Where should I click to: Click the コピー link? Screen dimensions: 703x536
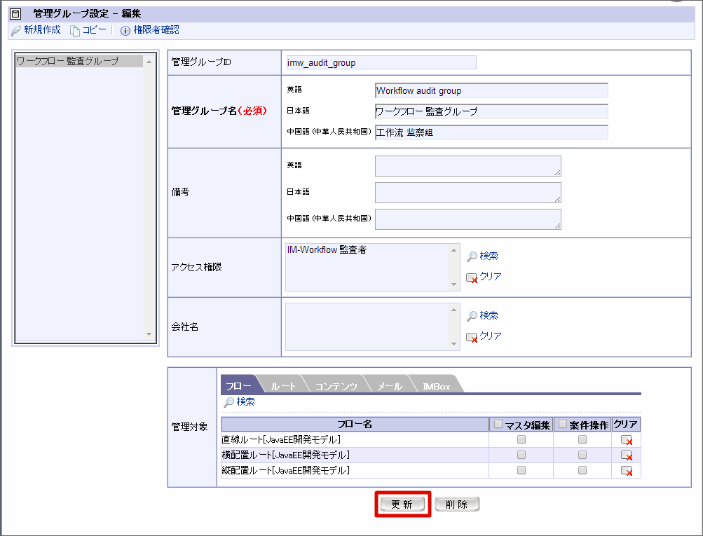(x=94, y=30)
